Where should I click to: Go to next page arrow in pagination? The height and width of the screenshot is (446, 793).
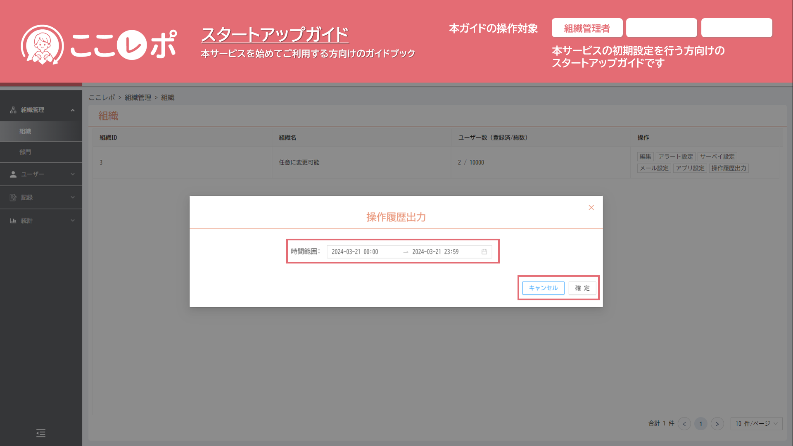pyautogui.click(x=717, y=424)
